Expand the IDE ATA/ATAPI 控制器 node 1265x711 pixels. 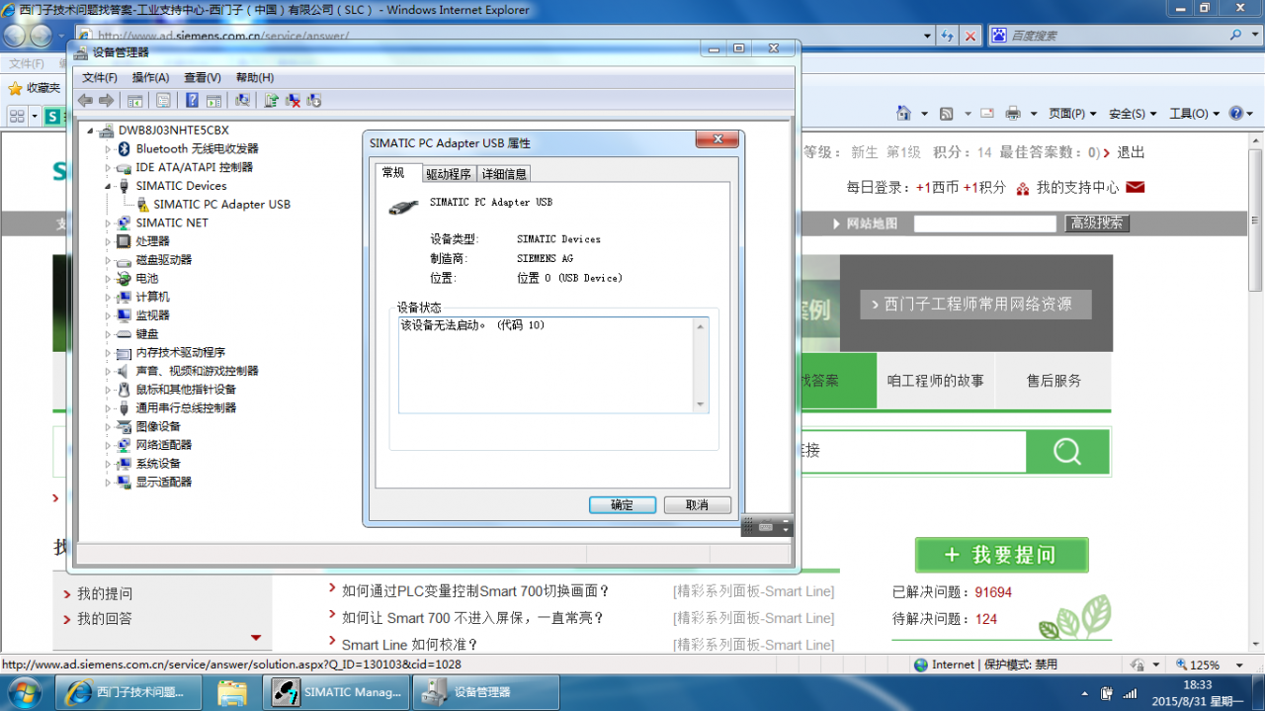pos(109,168)
